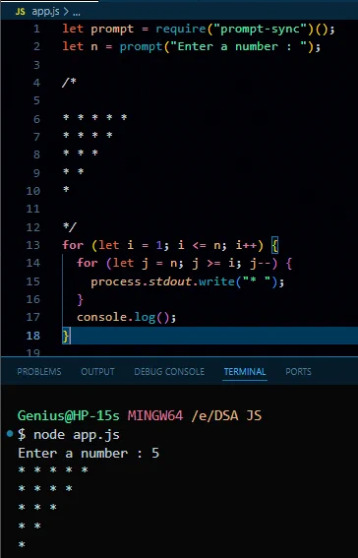The height and width of the screenshot is (558, 358).
Task: Click the three-star row on line 8
Action: (81, 153)
